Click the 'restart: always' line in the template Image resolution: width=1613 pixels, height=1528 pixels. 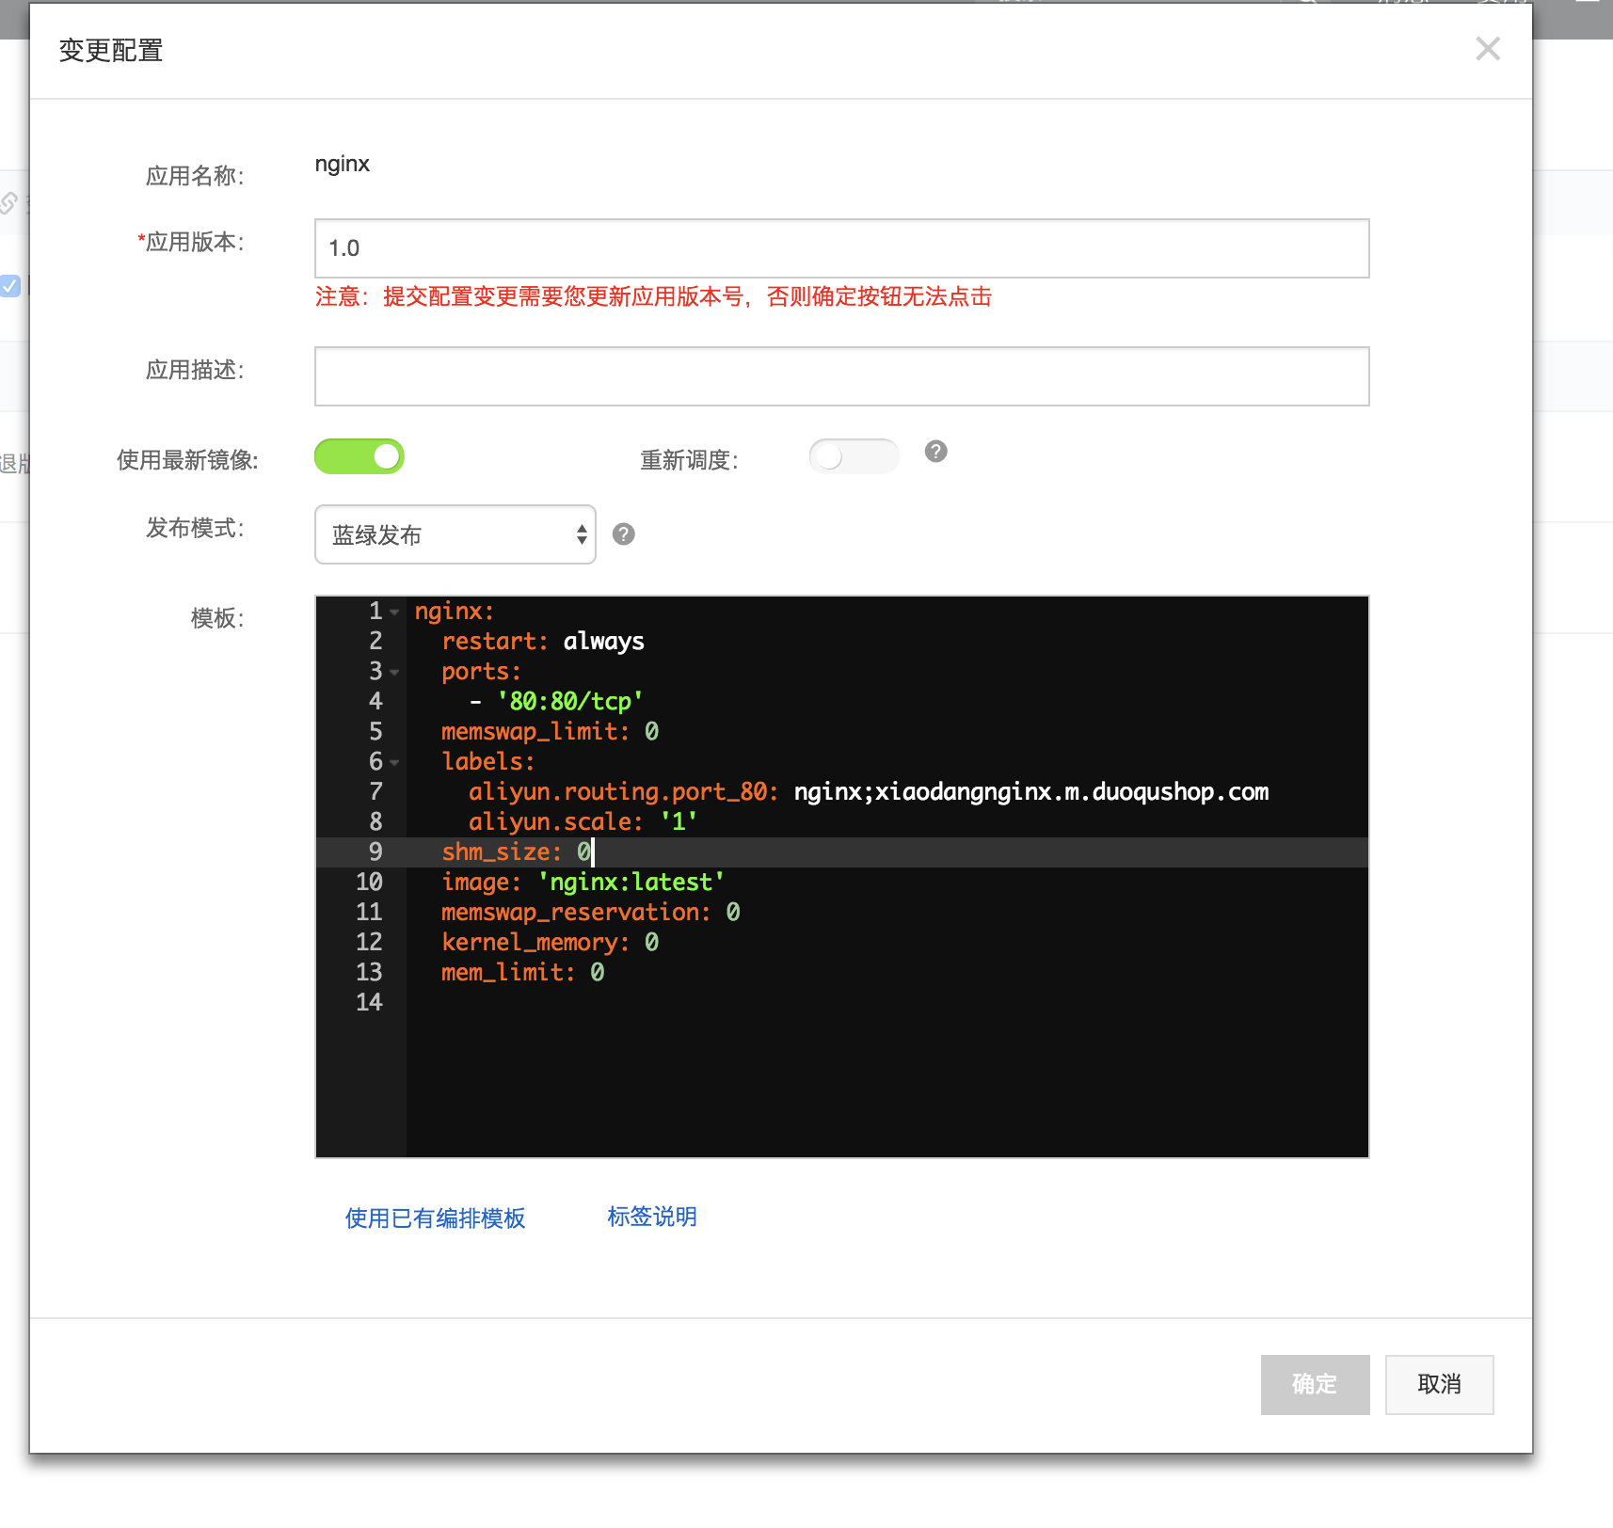click(x=543, y=642)
